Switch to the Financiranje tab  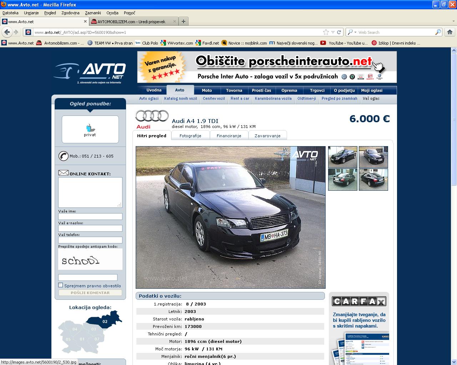tap(229, 135)
